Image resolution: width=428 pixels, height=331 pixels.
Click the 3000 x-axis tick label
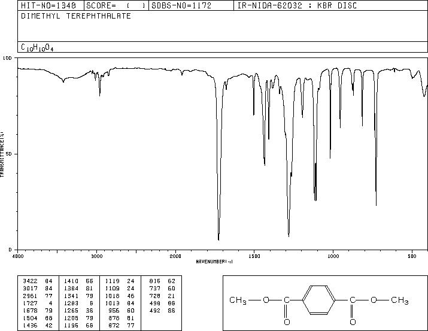[x=97, y=256]
